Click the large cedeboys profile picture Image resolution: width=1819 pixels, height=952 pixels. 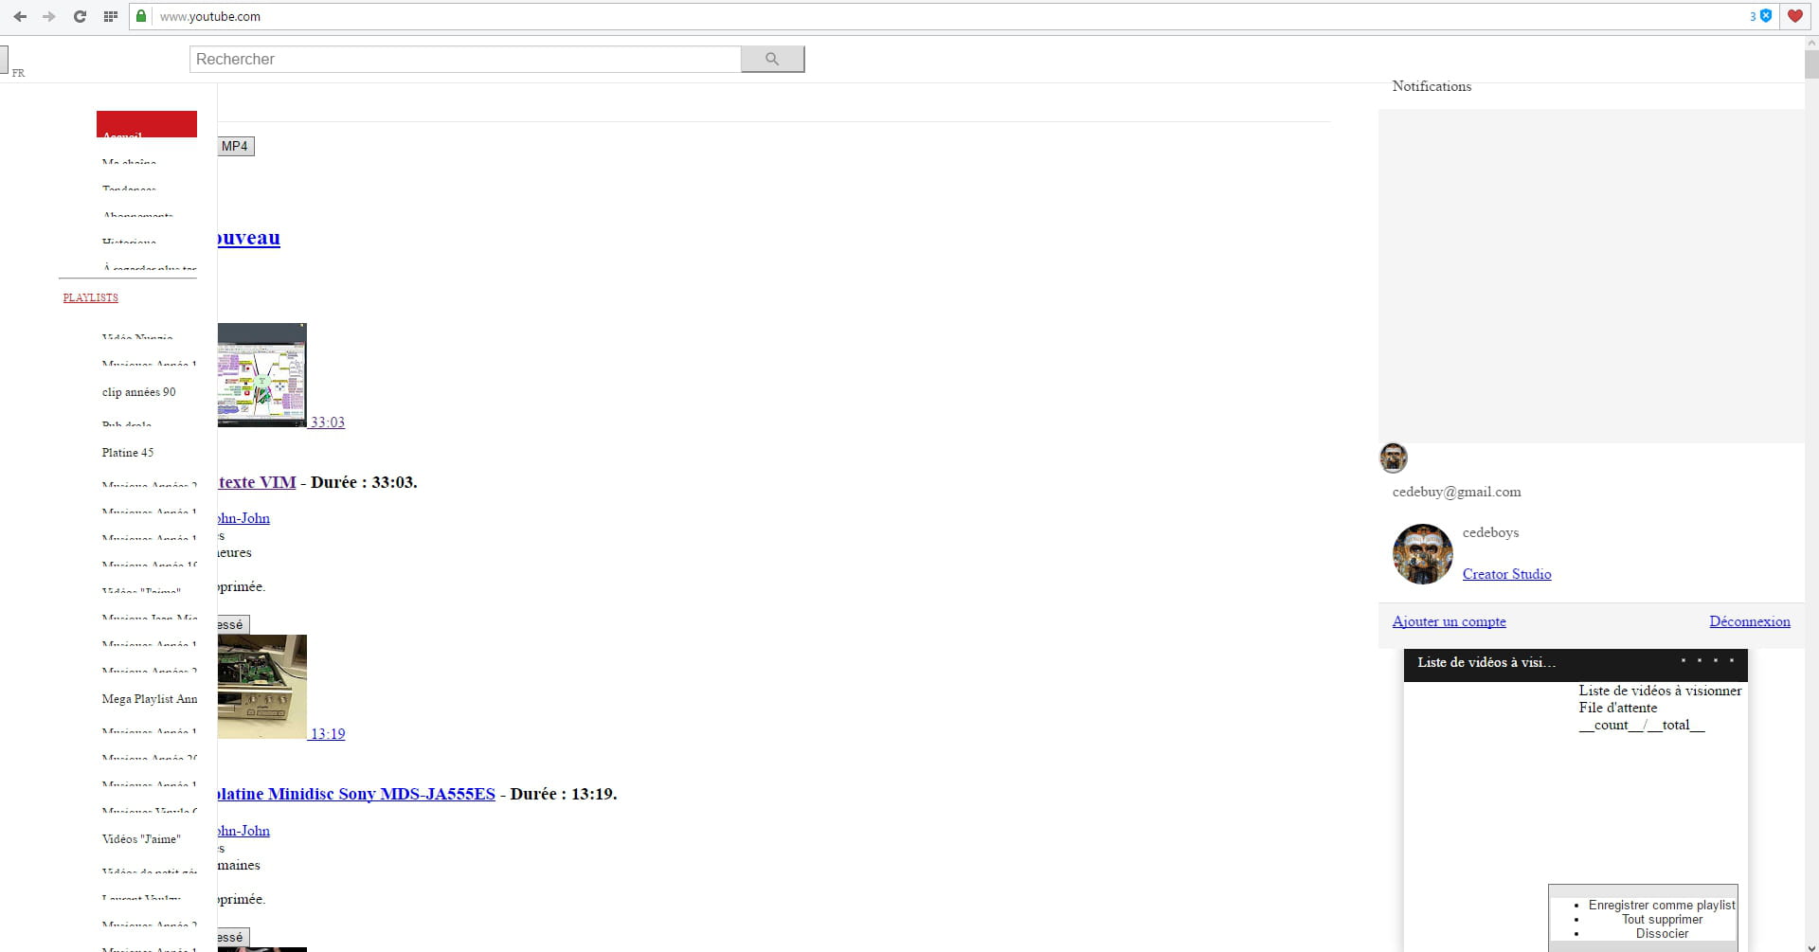[x=1422, y=554]
